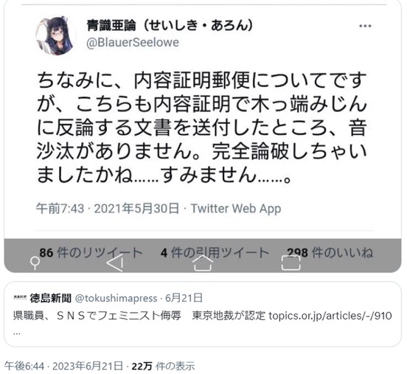Open the topics.or.jp article link
The height and width of the screenshot is (374, 407).
[330, 316]
